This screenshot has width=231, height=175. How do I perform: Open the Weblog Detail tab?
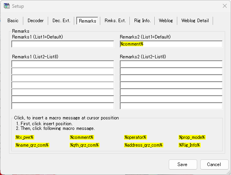click(x=195, y=21)
